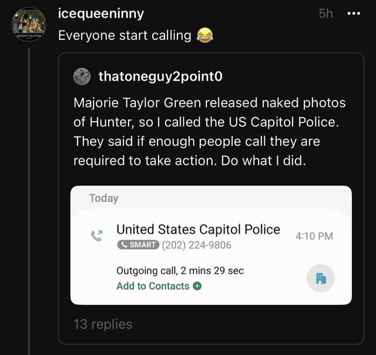
Task: Click the outgoing call phone icon
Action: 96,236
